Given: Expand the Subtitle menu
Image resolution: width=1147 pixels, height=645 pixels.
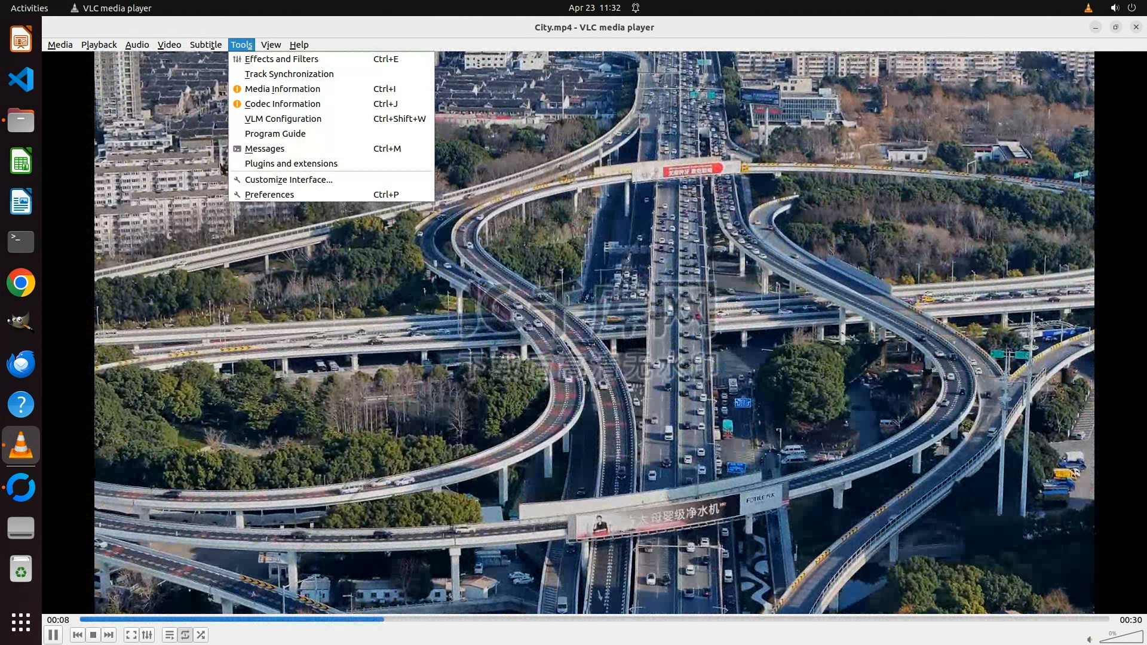Looking at the screenshot, I should coord(206,45).
